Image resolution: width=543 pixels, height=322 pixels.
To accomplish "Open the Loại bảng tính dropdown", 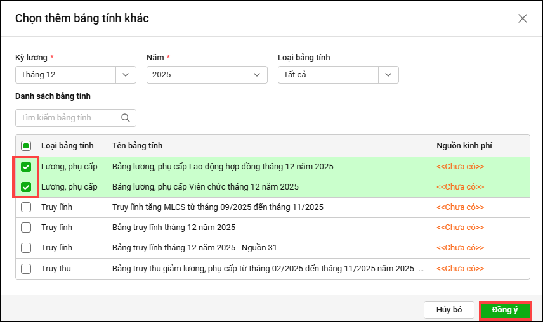I will tap(388, 75).
